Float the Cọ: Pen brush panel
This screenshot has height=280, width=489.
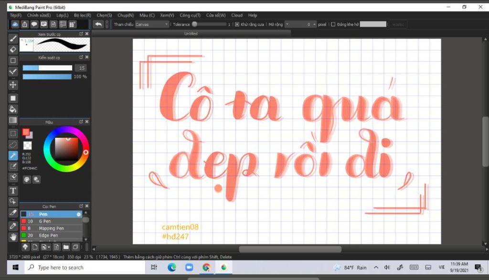81,206
